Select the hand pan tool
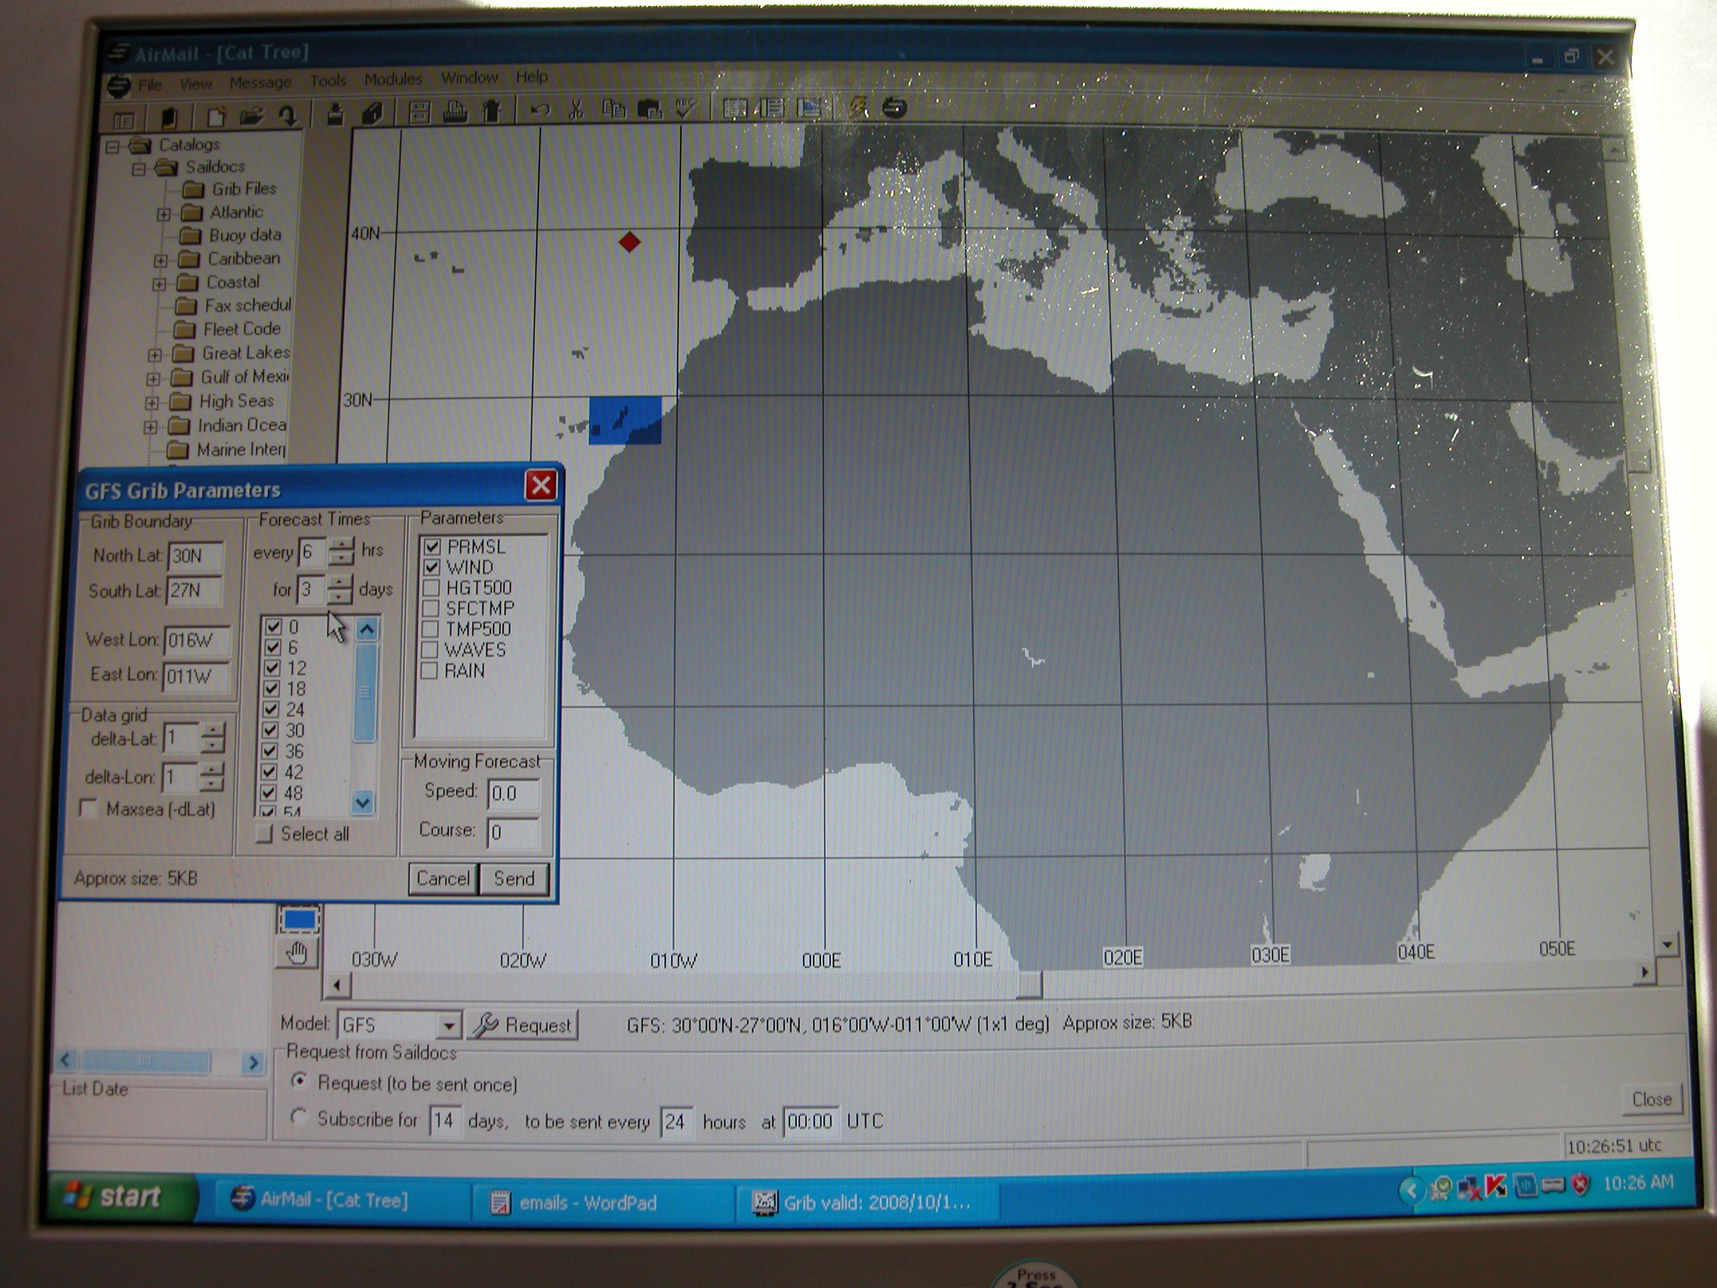 point(297,953)
